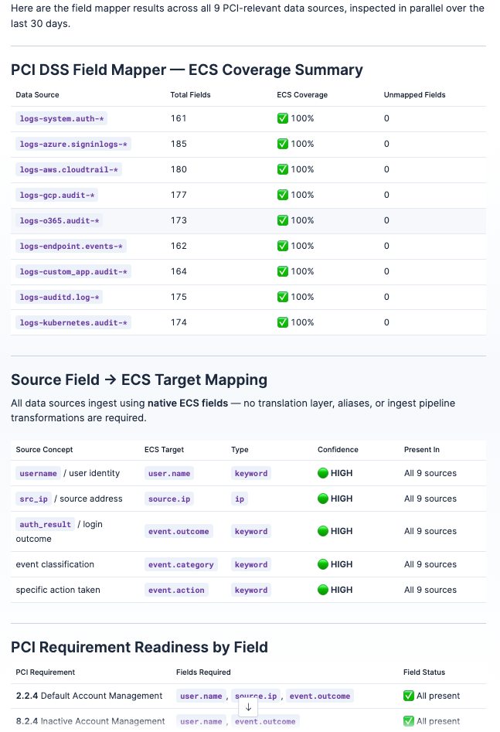
Task: Select the logs-auditd.log-* code tag
Action: [x=60, y=297]
